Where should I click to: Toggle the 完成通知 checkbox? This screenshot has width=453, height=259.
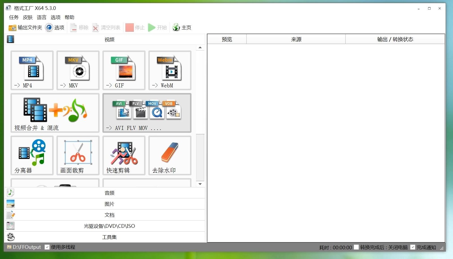[x=413, y=247]
